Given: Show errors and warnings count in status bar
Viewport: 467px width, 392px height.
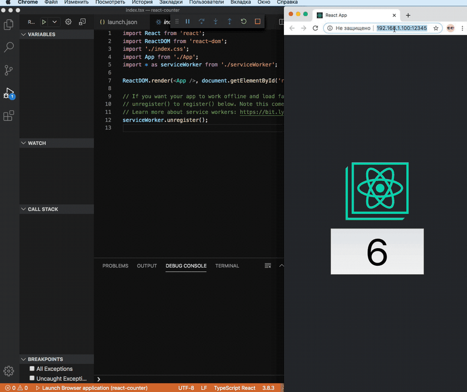Looking at the screenshot, I should coord(16,388).
